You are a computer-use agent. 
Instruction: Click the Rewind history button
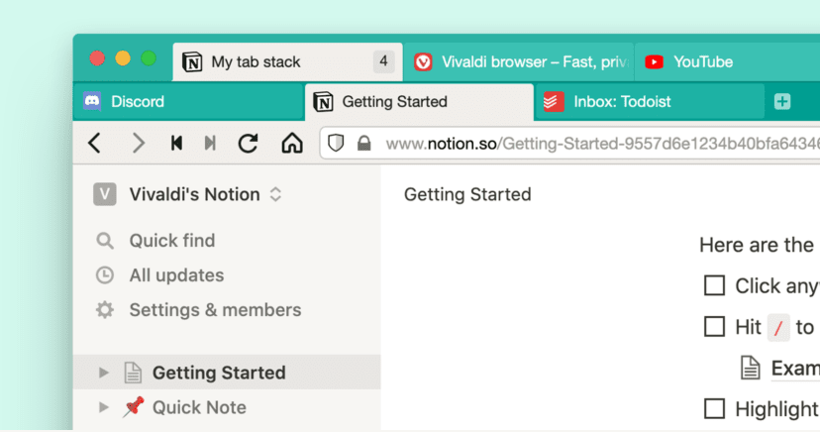click(x=176, y=143)
